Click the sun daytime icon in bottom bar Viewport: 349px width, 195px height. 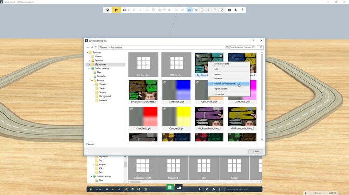(91, 189)
